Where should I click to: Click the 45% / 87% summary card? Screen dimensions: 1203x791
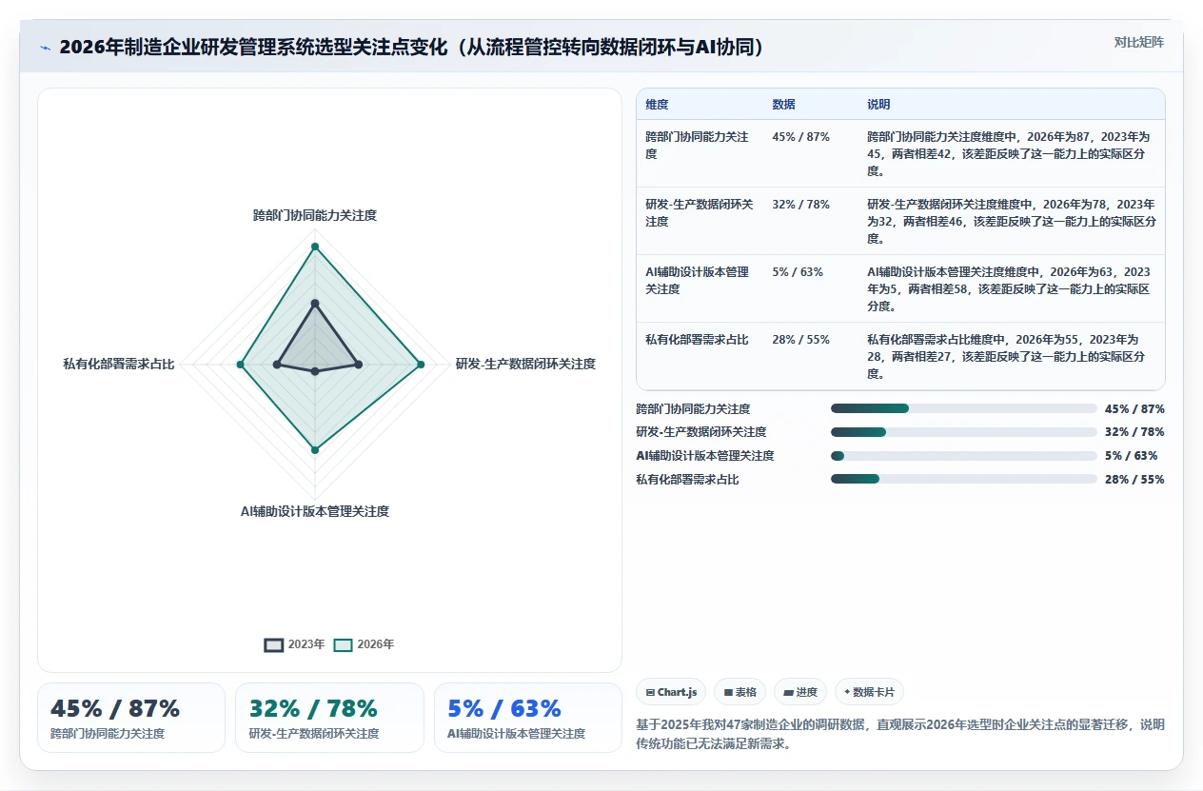[131, 718]
